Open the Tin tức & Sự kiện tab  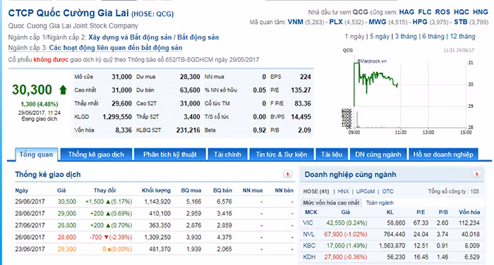tap(282, 154)
